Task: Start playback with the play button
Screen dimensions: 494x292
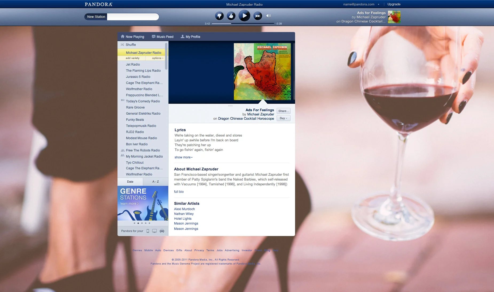Action: tap(244, 16)
